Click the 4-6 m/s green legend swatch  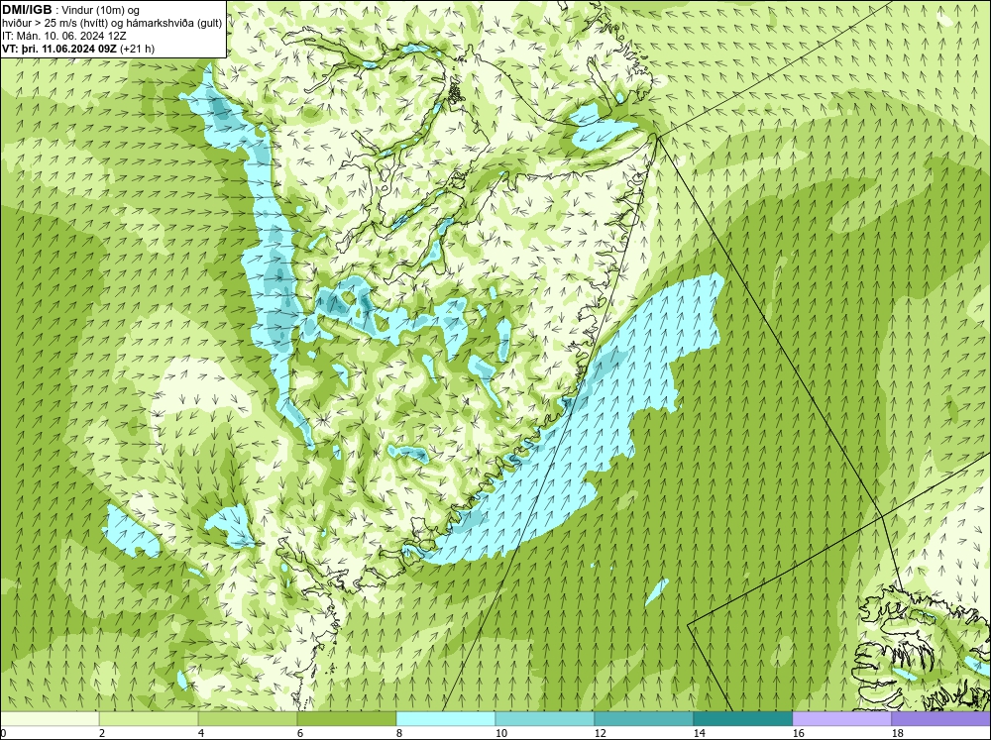tap(248, 718)
